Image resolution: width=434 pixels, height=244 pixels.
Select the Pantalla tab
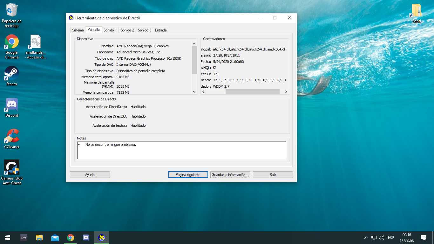(x=94, y=30)
